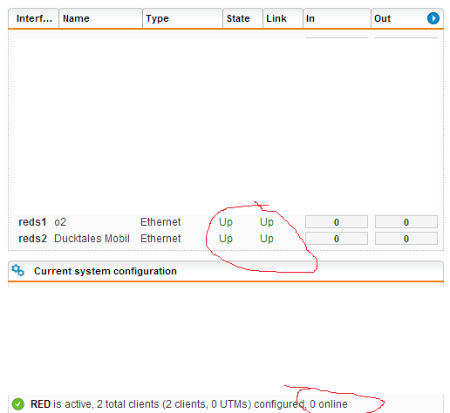This screenshot has height=413, width=450.
Task: Expand the Current system configuration panel header
Action: click(x=226, y=271)
